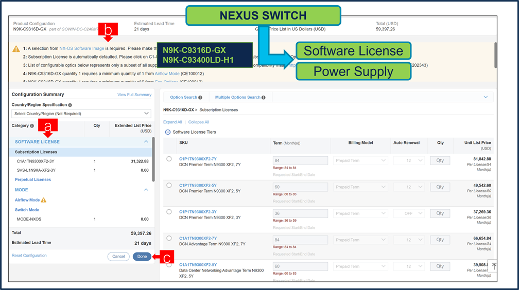519x290 pixels.
Task: Click SOFTWARE LICENSE category heading
Action: point(37,142)
